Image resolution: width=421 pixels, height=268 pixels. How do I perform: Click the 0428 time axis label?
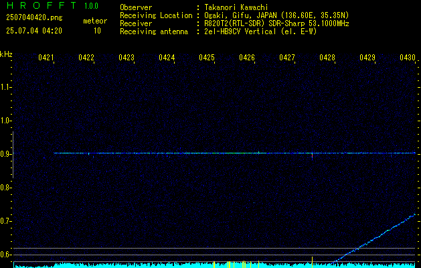tap(327, 58)
